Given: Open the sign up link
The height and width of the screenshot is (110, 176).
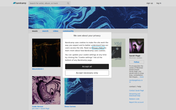Looking at the screenshot, I should point(150,3).
